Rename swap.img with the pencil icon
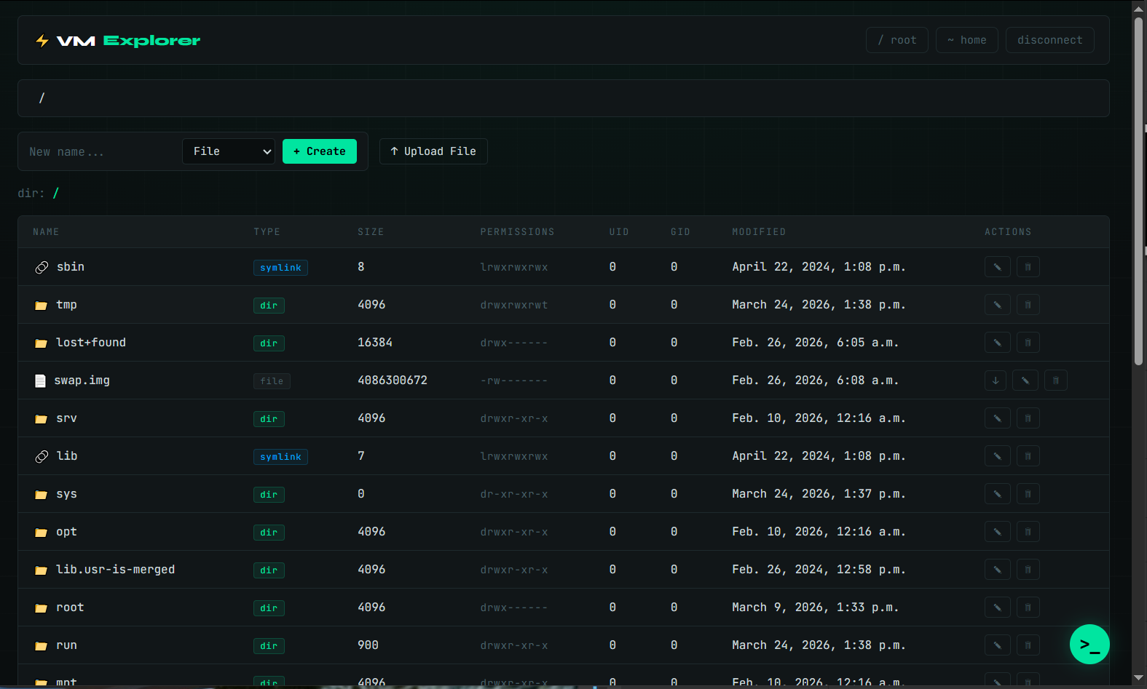 (1025, 381)
